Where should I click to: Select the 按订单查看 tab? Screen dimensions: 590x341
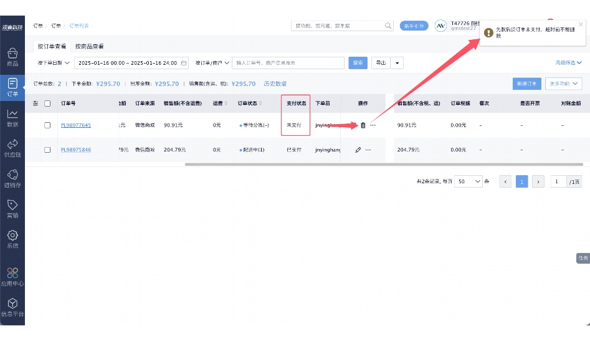52,46
